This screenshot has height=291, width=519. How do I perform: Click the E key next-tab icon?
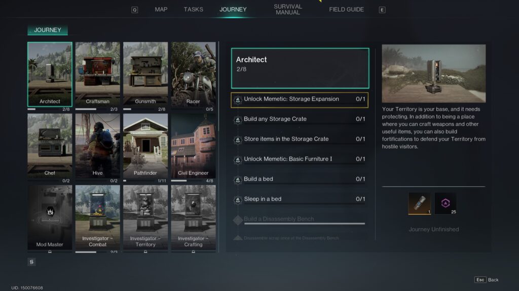point(382,10)
